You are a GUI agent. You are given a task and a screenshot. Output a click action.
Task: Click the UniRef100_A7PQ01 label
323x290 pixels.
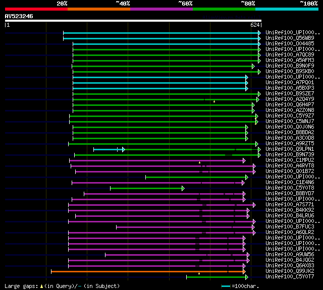(x=290, y=83)
